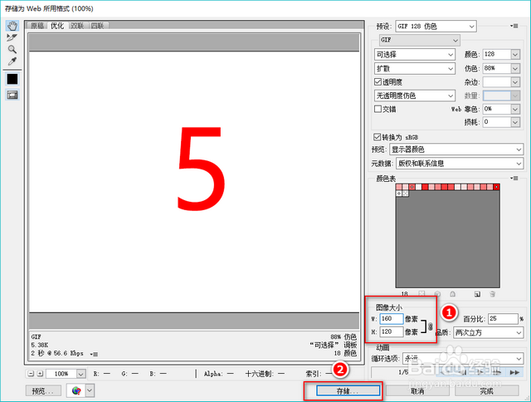Toggle the 转换为 sRGB checkbox
Image resolution: width=531 pixels, height=402 pixels.
coord(377,136)
